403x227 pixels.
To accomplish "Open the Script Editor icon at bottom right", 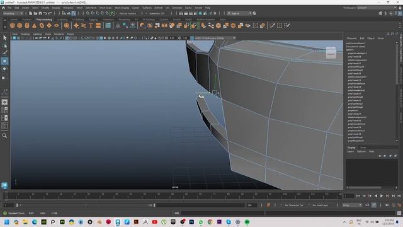I will coord(399,213).
